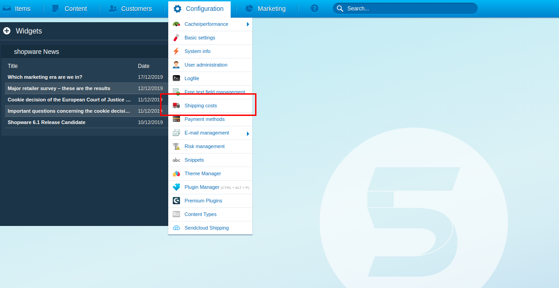Screen dimensions: 559x288
Task: Open the Content menu in top bar
Action: coord(70,9)
